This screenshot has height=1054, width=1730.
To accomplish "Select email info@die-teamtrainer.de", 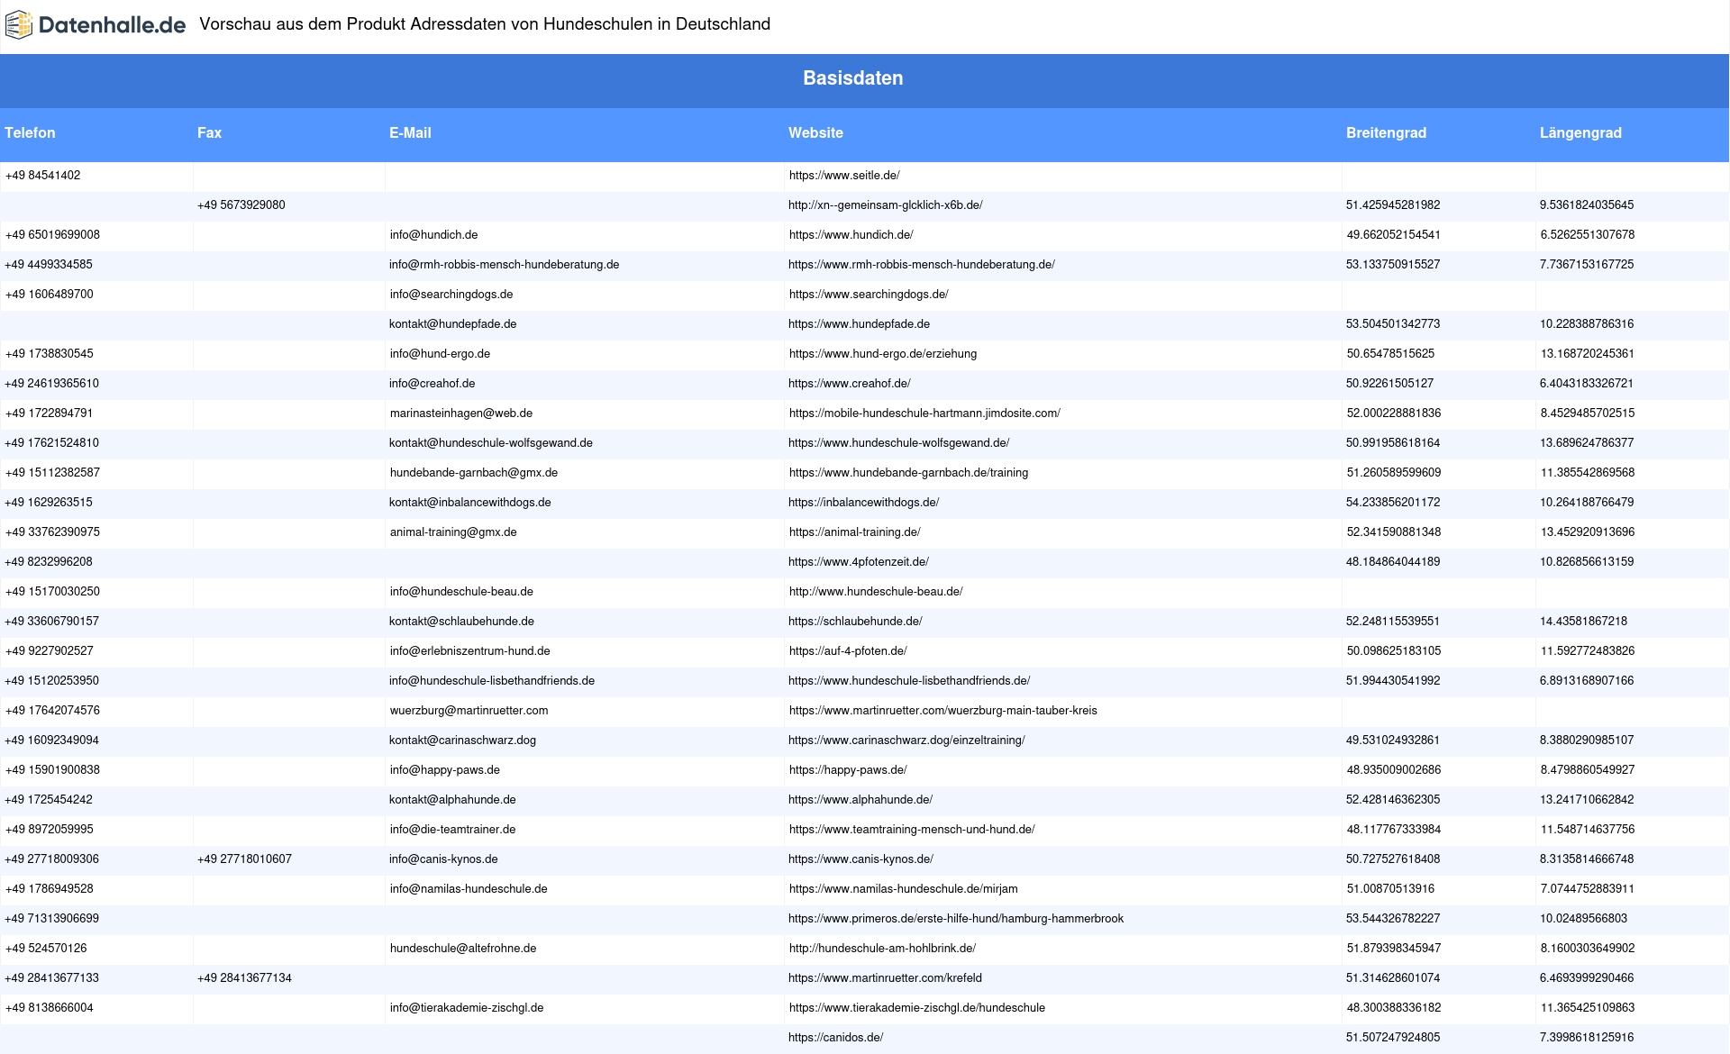I will 452,830.
